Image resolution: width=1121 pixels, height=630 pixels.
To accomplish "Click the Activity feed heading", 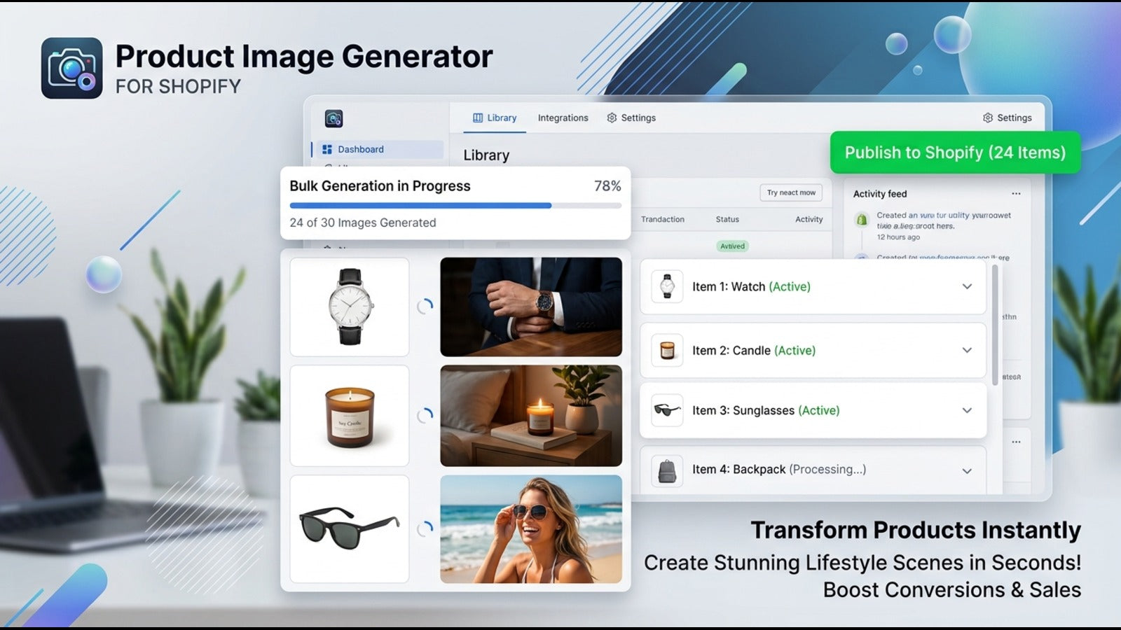I will (880, 194).
